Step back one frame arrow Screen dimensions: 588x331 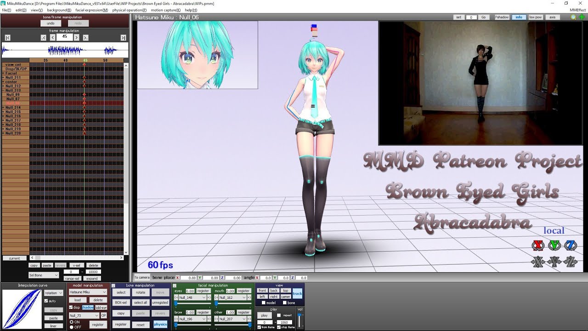coord(52,37)
